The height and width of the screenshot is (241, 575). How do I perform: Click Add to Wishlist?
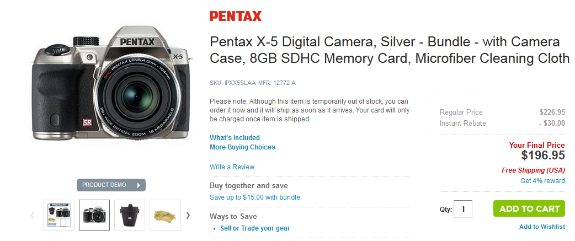(x=542, y=227)
